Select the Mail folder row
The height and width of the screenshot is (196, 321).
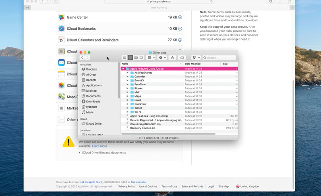pyautogui.click(x=179, y=92)
